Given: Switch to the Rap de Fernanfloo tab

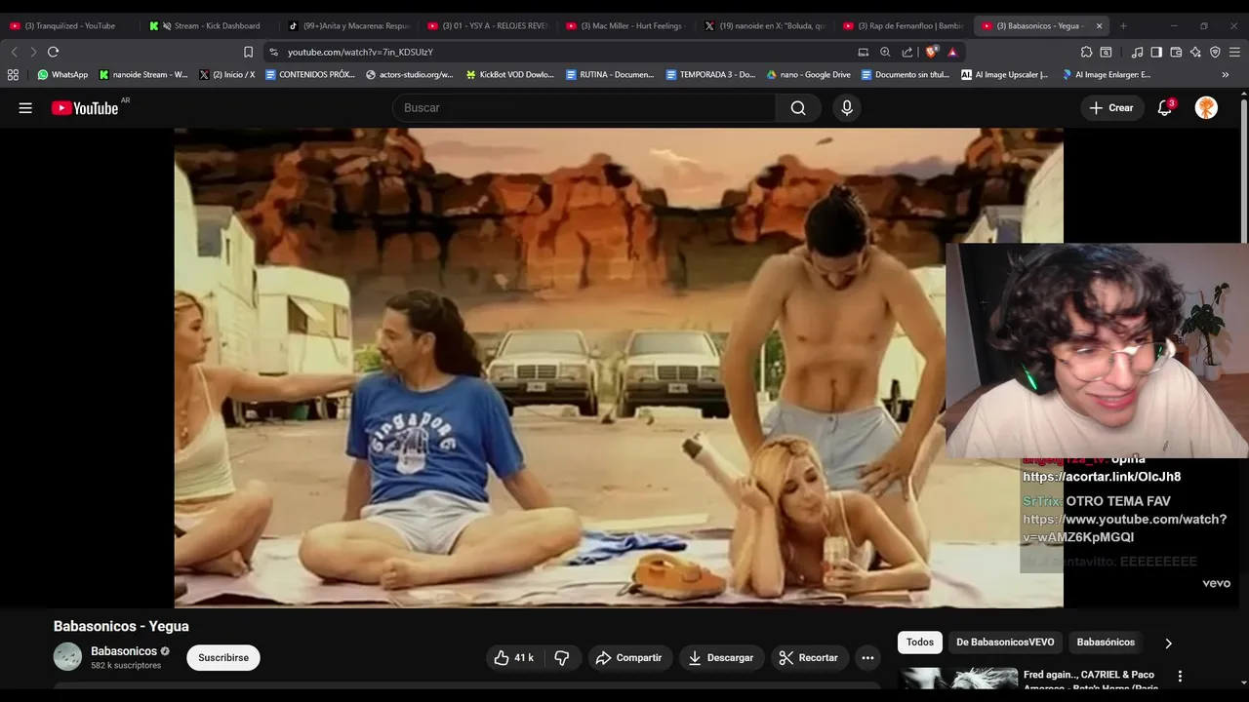Looking at the screenshot, I should coord(904,25).
